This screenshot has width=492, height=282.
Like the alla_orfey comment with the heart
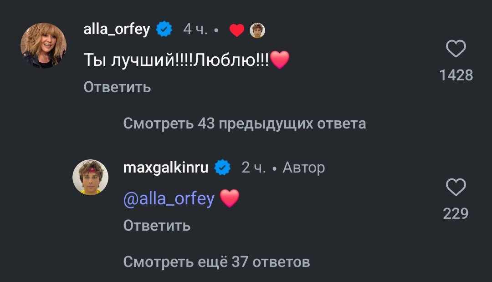[x=455, y=49]
